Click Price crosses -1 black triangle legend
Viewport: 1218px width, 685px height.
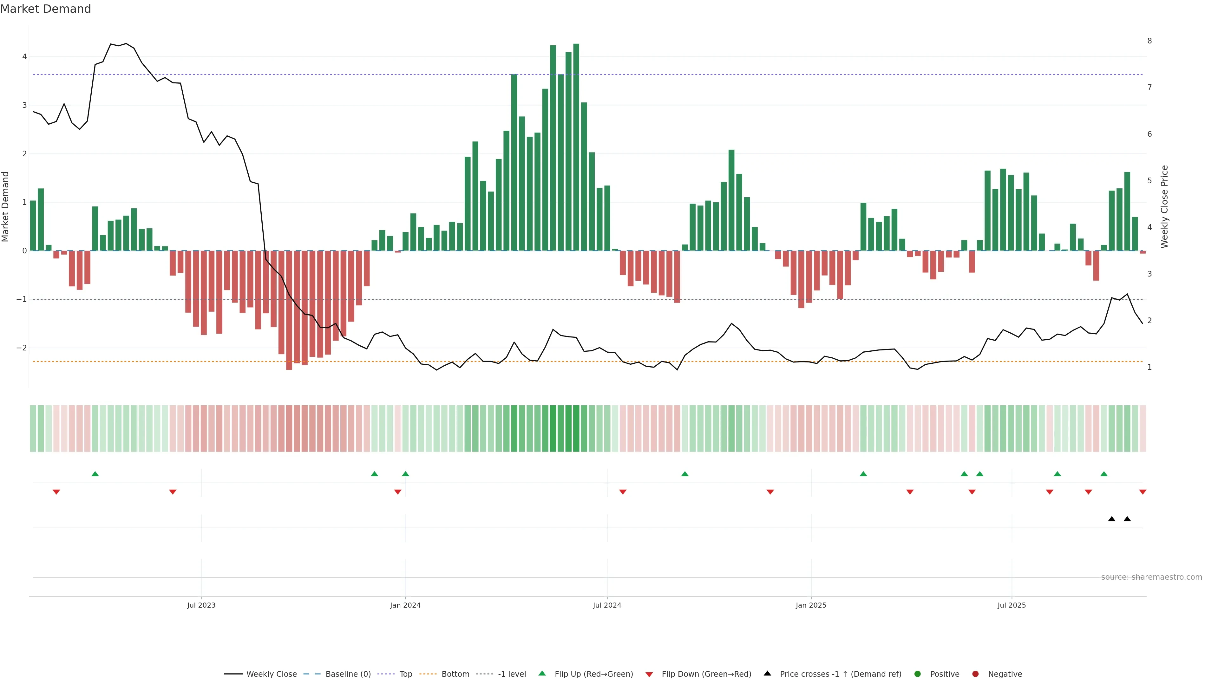pyautogui.click(x=767, y=674)
